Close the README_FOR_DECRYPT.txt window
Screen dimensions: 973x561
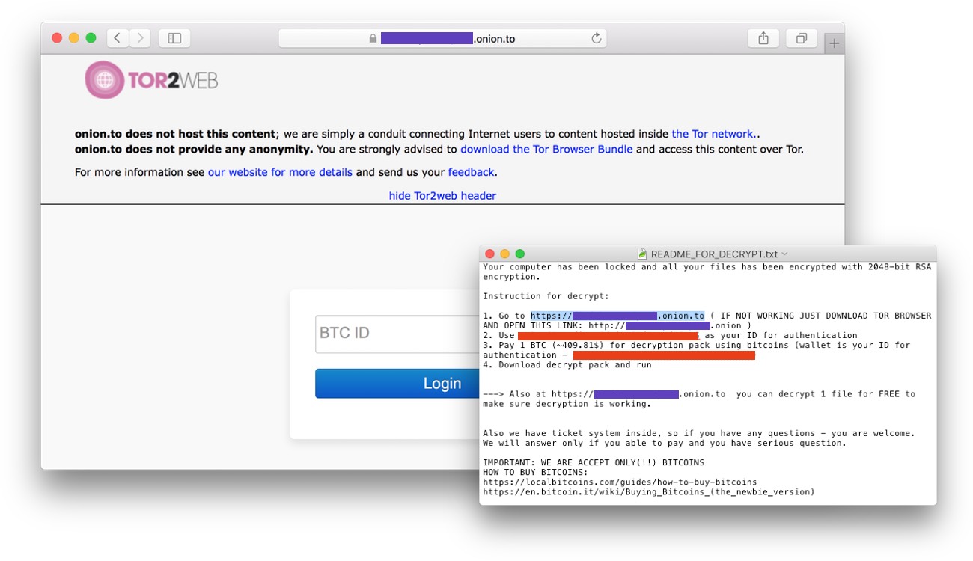tap(490, 254)
